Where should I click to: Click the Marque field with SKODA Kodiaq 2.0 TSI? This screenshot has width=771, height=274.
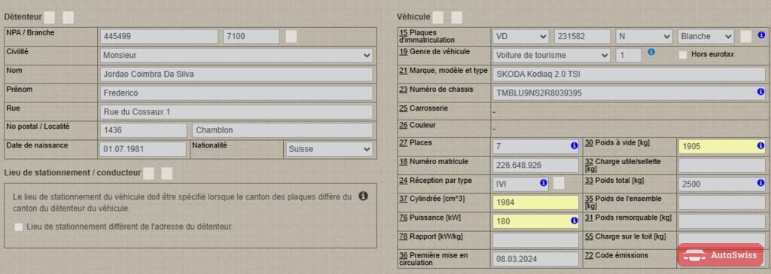[x=629, y=75]
